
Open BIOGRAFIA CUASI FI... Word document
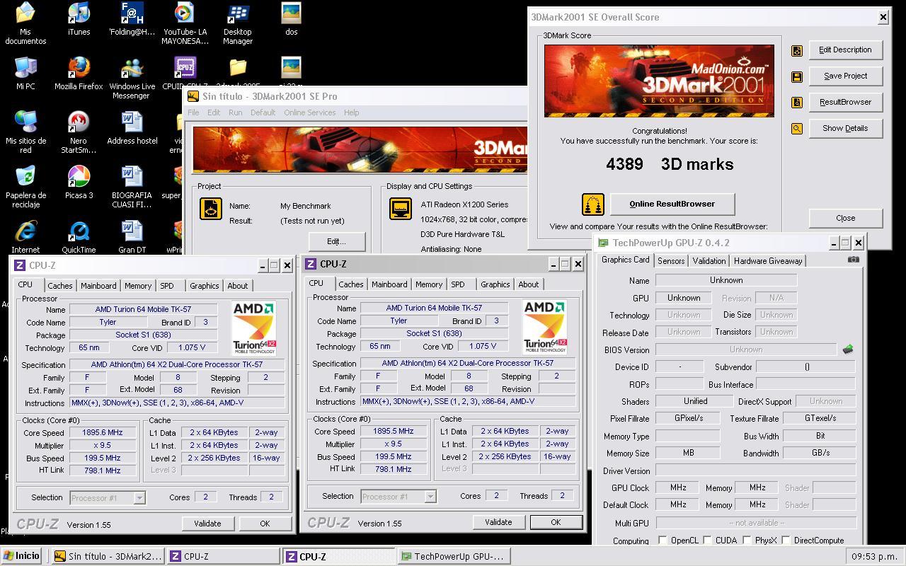pyautogui.click(x=132, y=187)
